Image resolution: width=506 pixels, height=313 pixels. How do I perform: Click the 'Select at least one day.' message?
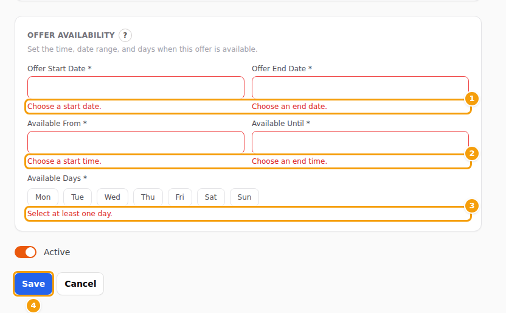(x=70, y=214)
